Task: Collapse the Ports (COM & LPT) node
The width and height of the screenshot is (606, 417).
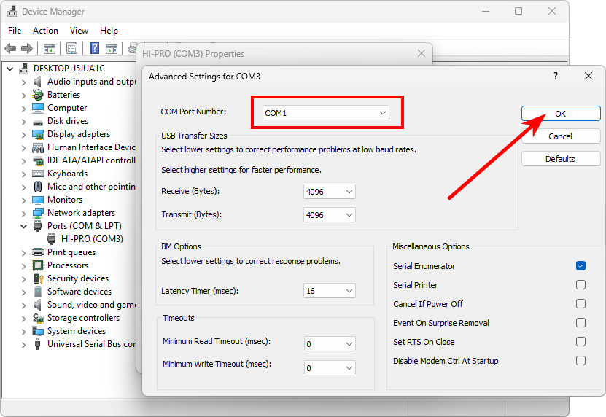Action: point(23,227)
